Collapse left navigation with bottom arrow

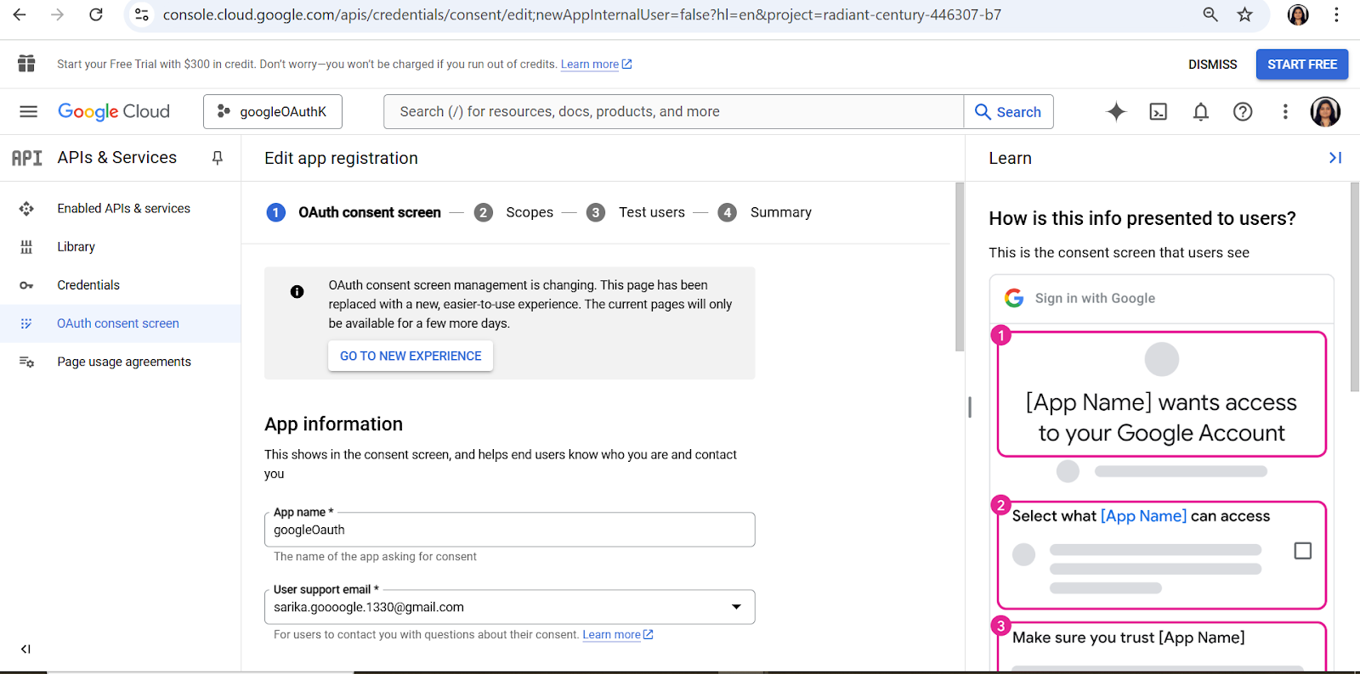[x=25, y=649]
